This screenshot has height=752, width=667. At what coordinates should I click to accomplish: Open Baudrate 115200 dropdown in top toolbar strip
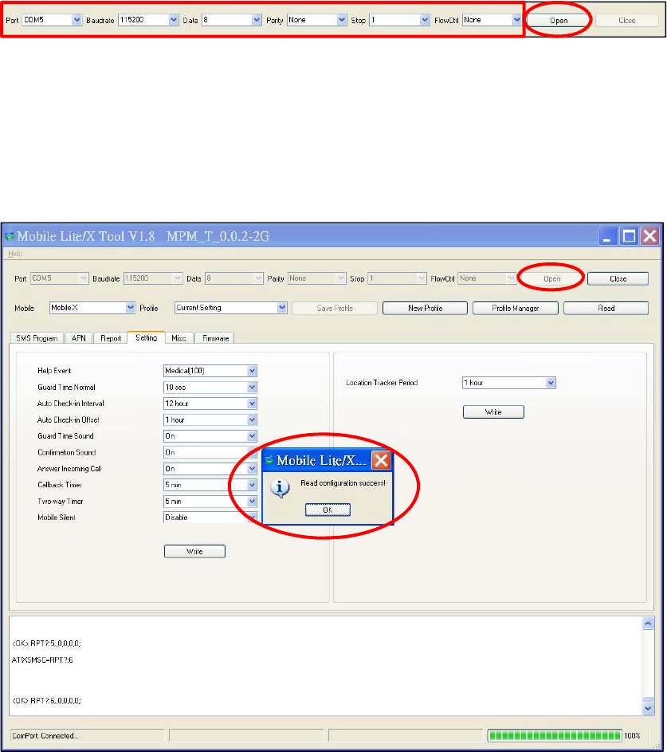148,20
